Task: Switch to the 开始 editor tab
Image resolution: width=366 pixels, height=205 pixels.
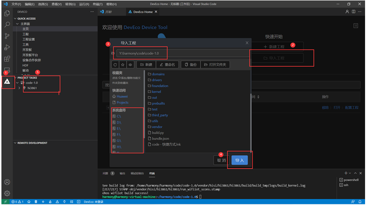Action: (108, 12)
